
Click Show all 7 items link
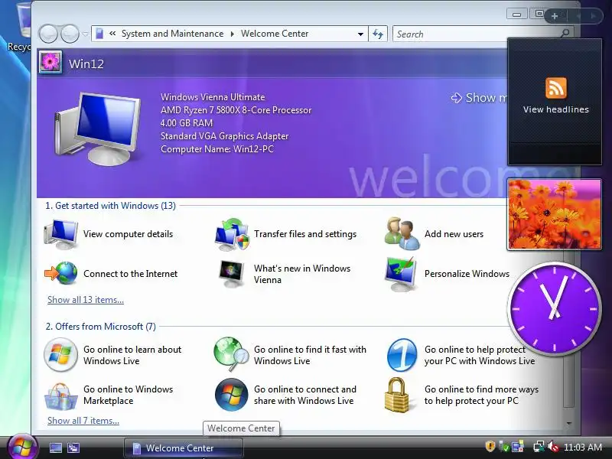[x=83, y=421]
